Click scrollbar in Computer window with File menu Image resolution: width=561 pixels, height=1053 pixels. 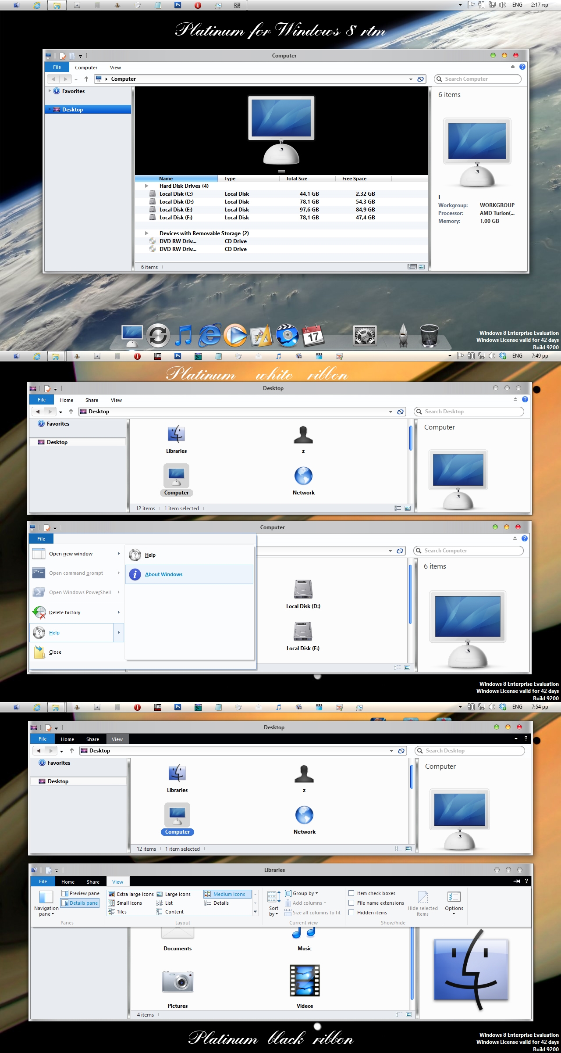coord(410,594)
